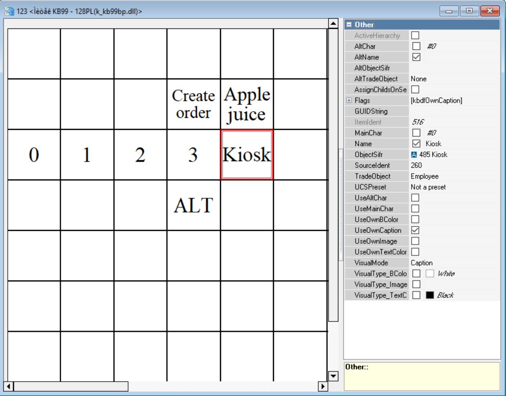The width and height of the screenshot is (506, 396).
Task: Collapse the Other property category
Action: pos(349,25)
